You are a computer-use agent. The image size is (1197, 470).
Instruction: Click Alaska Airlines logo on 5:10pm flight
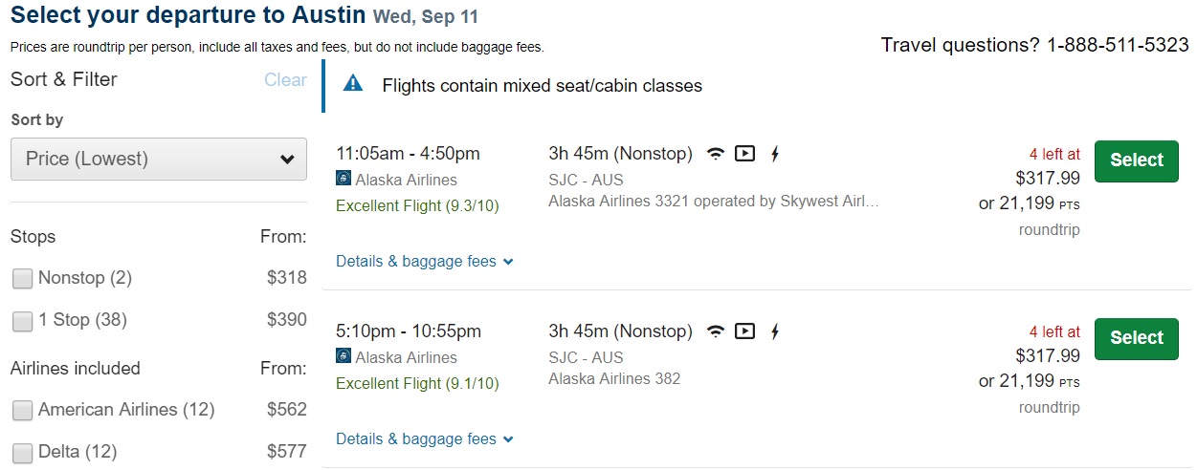pos(344,356)
